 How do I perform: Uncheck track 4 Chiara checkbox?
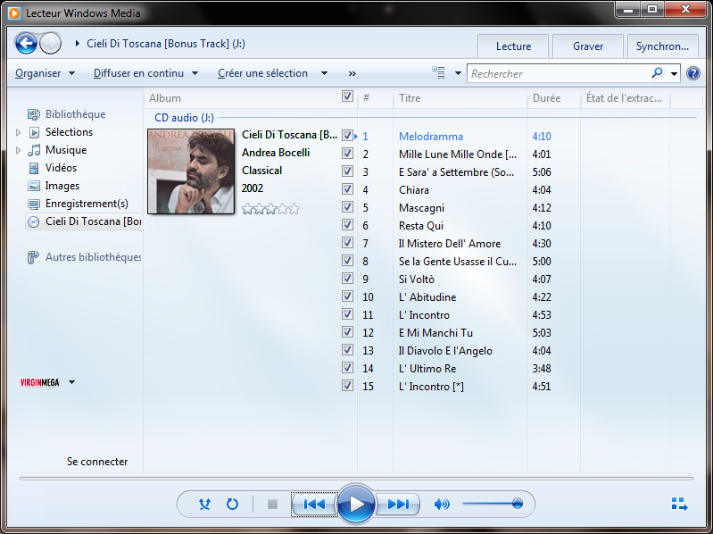tap(347, 188)
